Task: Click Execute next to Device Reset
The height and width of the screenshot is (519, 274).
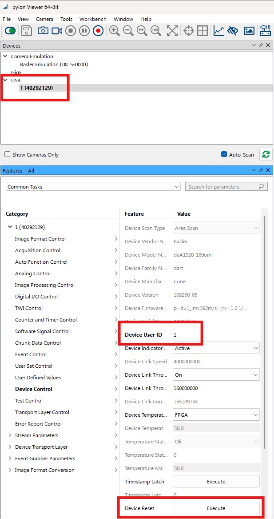Action: [216, 508]
